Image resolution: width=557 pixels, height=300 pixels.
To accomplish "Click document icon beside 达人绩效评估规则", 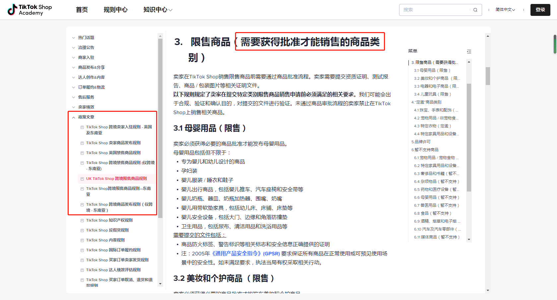I will (82, 270).
